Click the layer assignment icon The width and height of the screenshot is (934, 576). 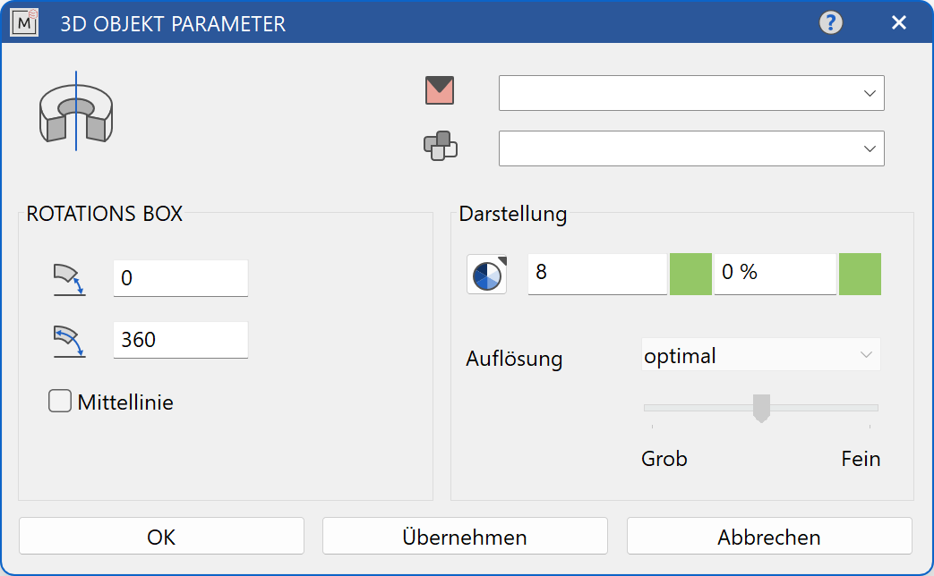click(440, 147)
